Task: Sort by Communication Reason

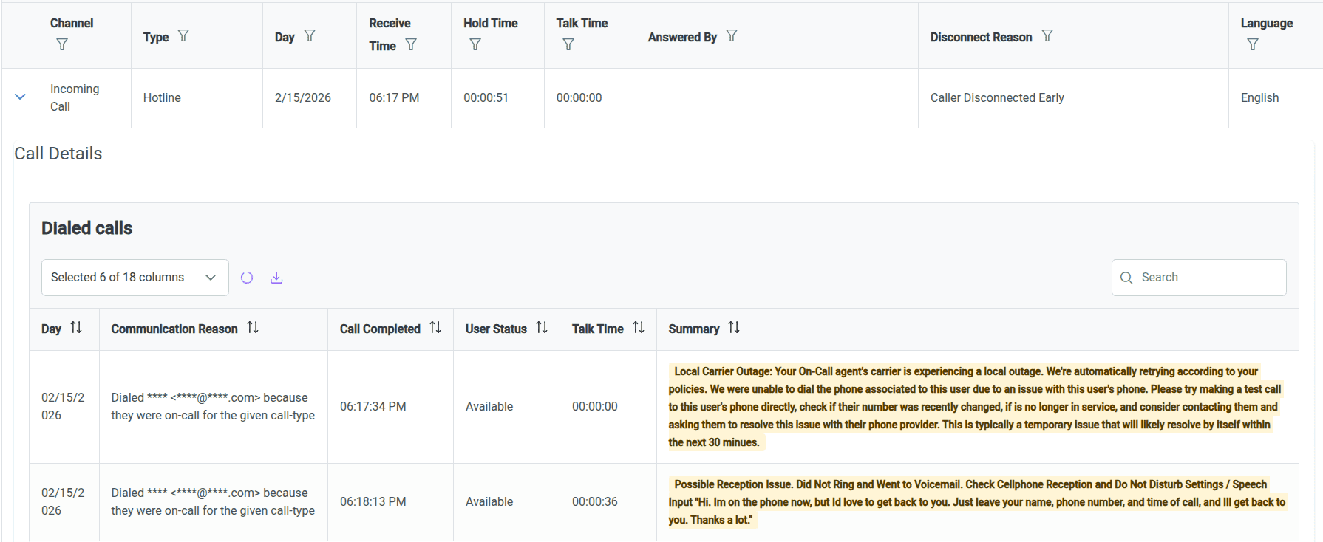Action: (253, 328)
